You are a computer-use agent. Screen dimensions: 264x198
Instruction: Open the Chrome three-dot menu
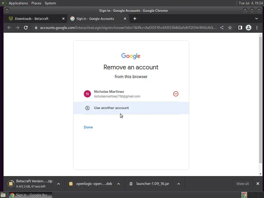coord(257,28)
